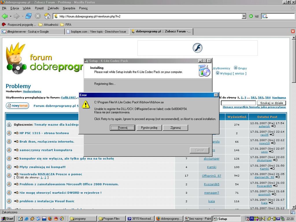Open page 584 of forum
Viewport: 296px width, 222px height.
[x=268, y=98]
